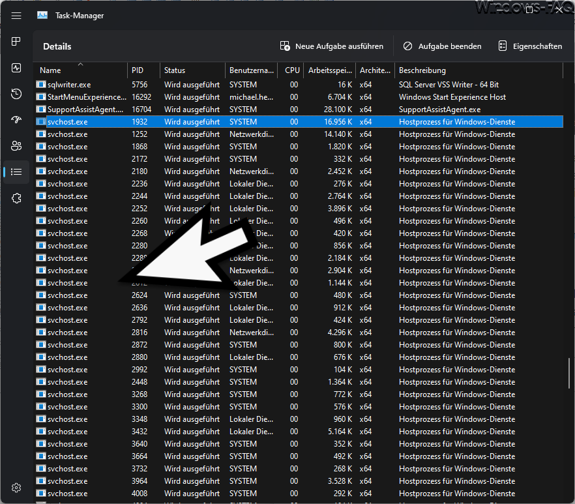Open the Services puzzle icon

click(x=16, y=198)
